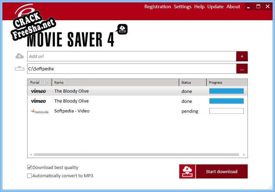Click the Update link in the top bar
Viewport: 275px width, 192px height.
(x=215, y=6)
